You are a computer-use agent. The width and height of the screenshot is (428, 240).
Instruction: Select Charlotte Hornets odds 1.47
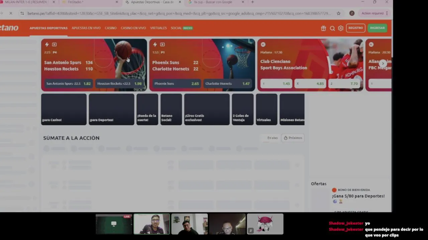(x=227, y=84)
